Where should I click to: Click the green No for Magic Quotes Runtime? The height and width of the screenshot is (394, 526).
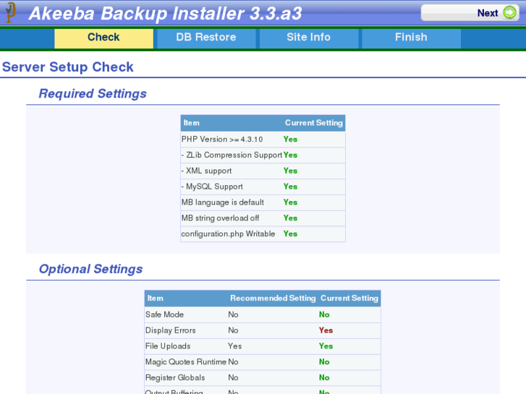tap(324, 361)
